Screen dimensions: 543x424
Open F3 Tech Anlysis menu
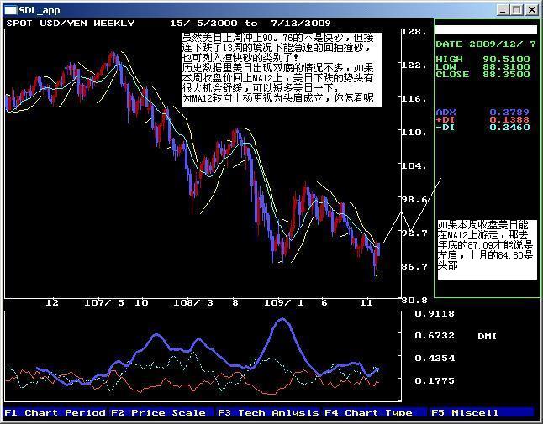(268, 412)
